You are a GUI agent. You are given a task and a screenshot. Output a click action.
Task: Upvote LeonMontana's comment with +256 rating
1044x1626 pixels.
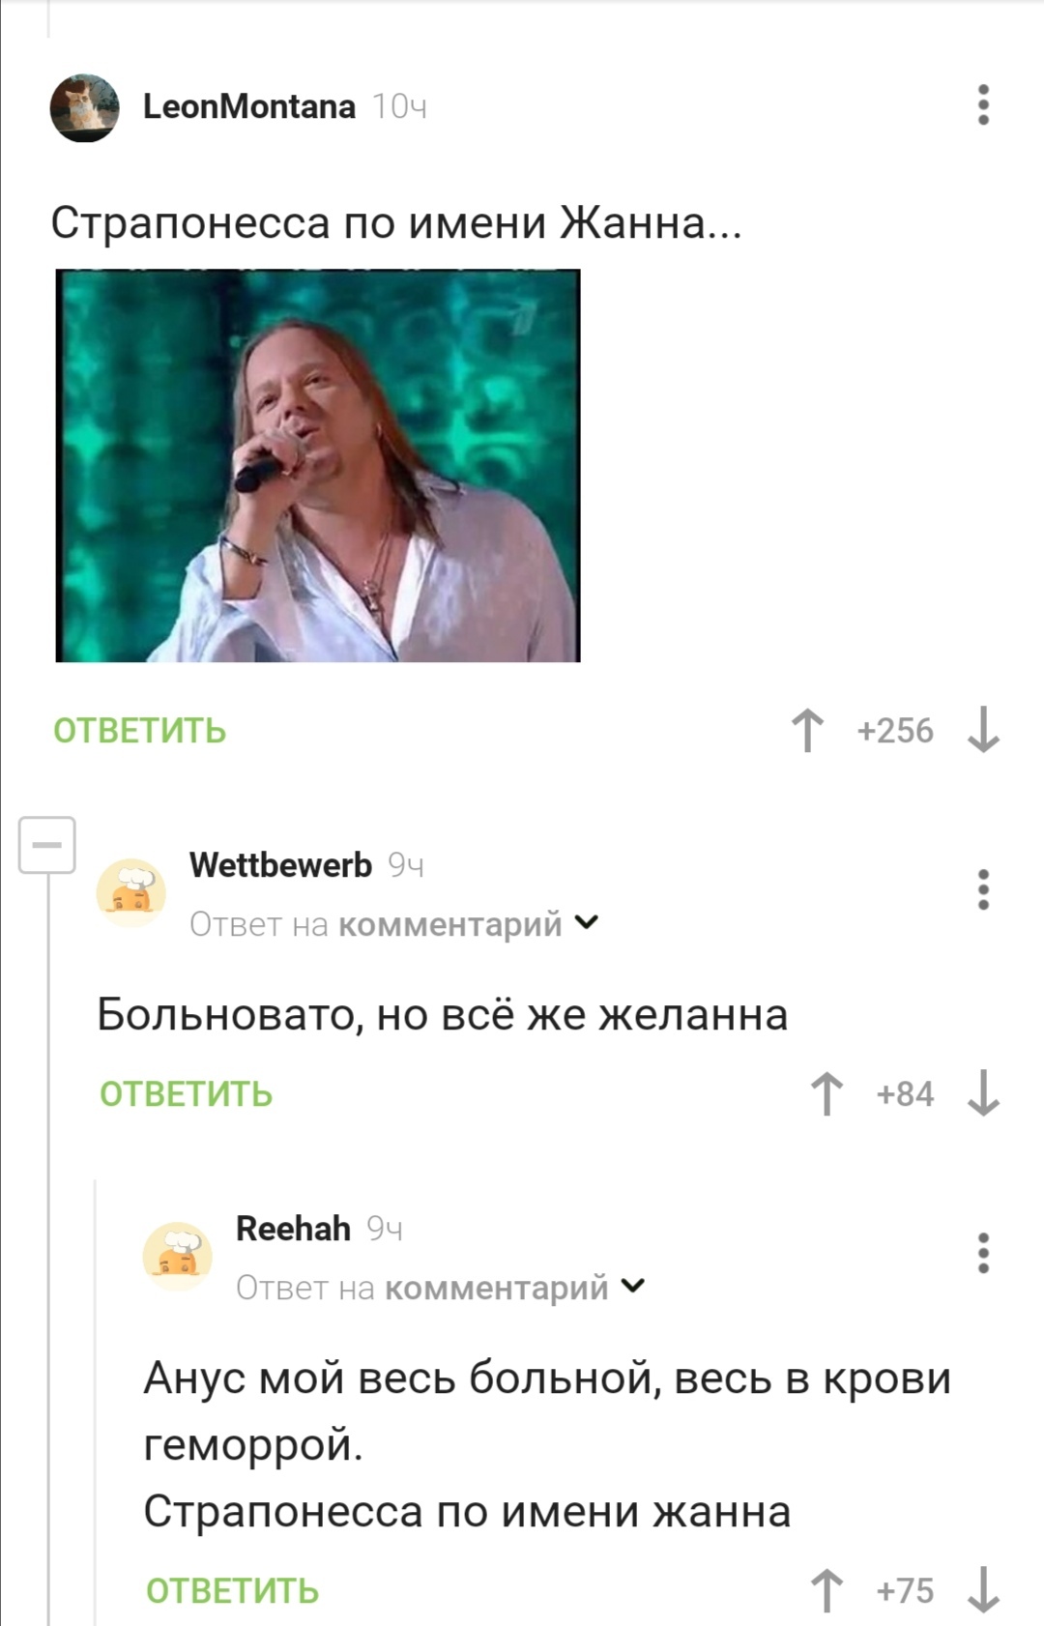pyautogui.click(x=808, y=730)
